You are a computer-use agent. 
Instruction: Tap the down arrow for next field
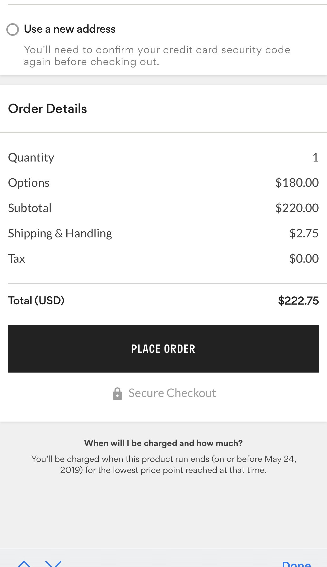click(x=53, y=564)
